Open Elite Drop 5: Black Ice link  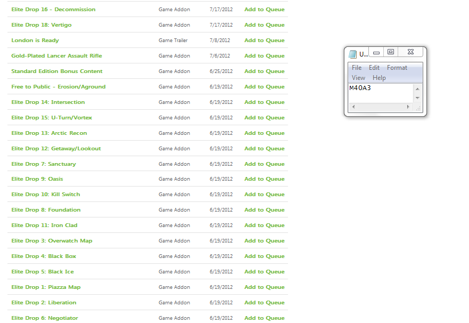pos(43,272)
